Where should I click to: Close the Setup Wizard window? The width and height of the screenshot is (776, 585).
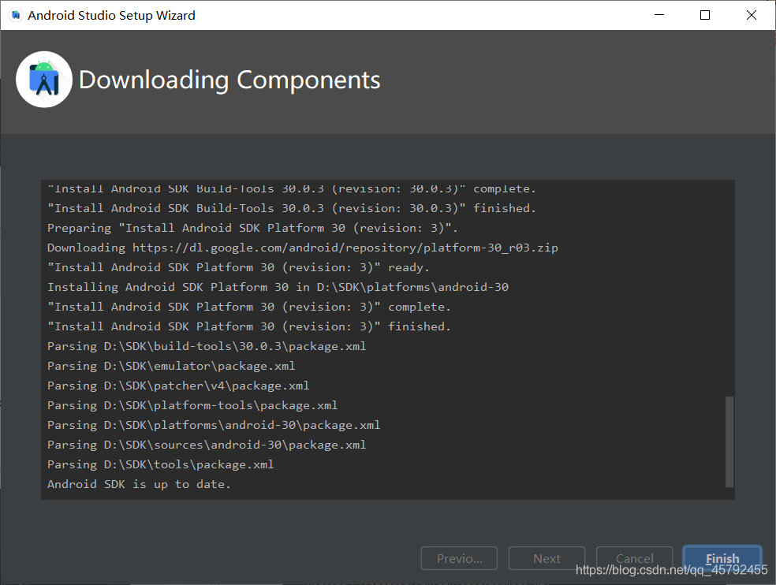pos(752,15)
